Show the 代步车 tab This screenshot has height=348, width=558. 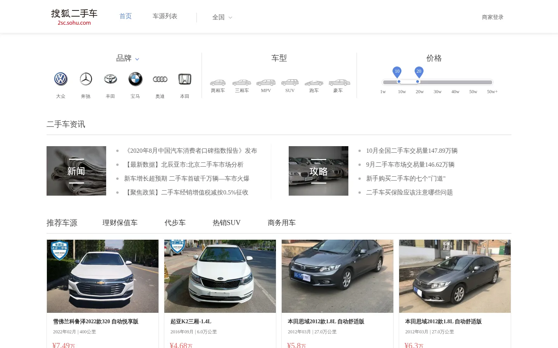click(175, 223)
